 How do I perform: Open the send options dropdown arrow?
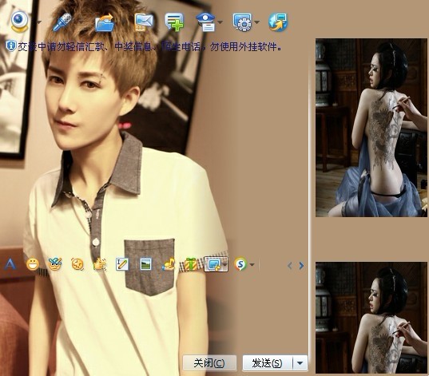tap(300, 363)
